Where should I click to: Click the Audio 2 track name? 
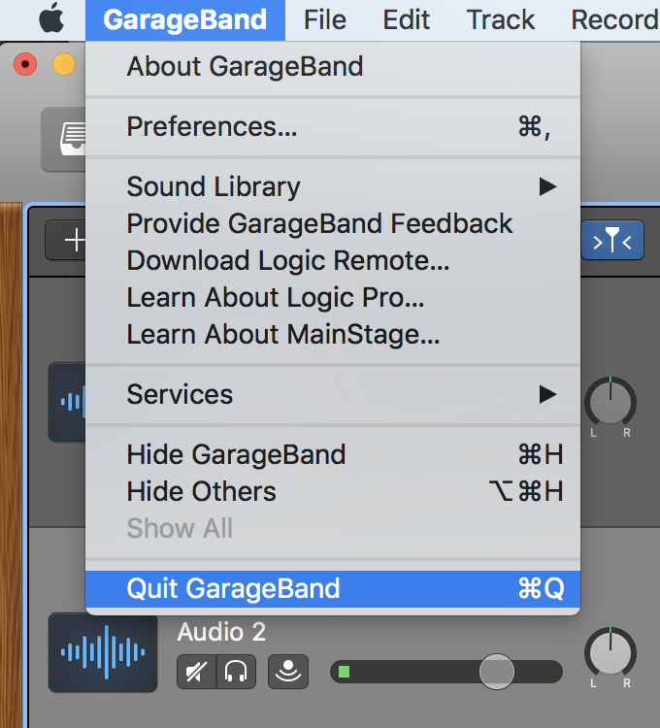point(221,632)
